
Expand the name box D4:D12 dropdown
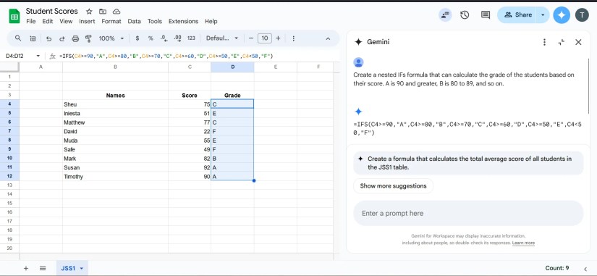click(x=38, y=56)
